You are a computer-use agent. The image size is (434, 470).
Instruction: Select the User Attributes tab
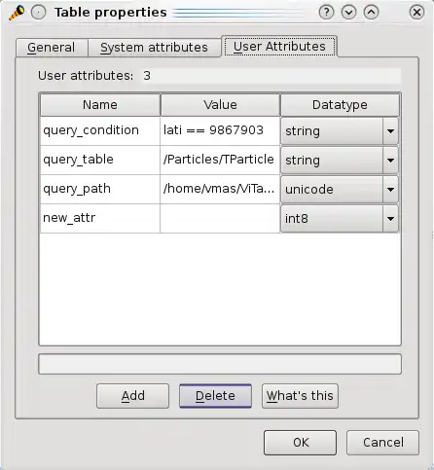[279, 47]
